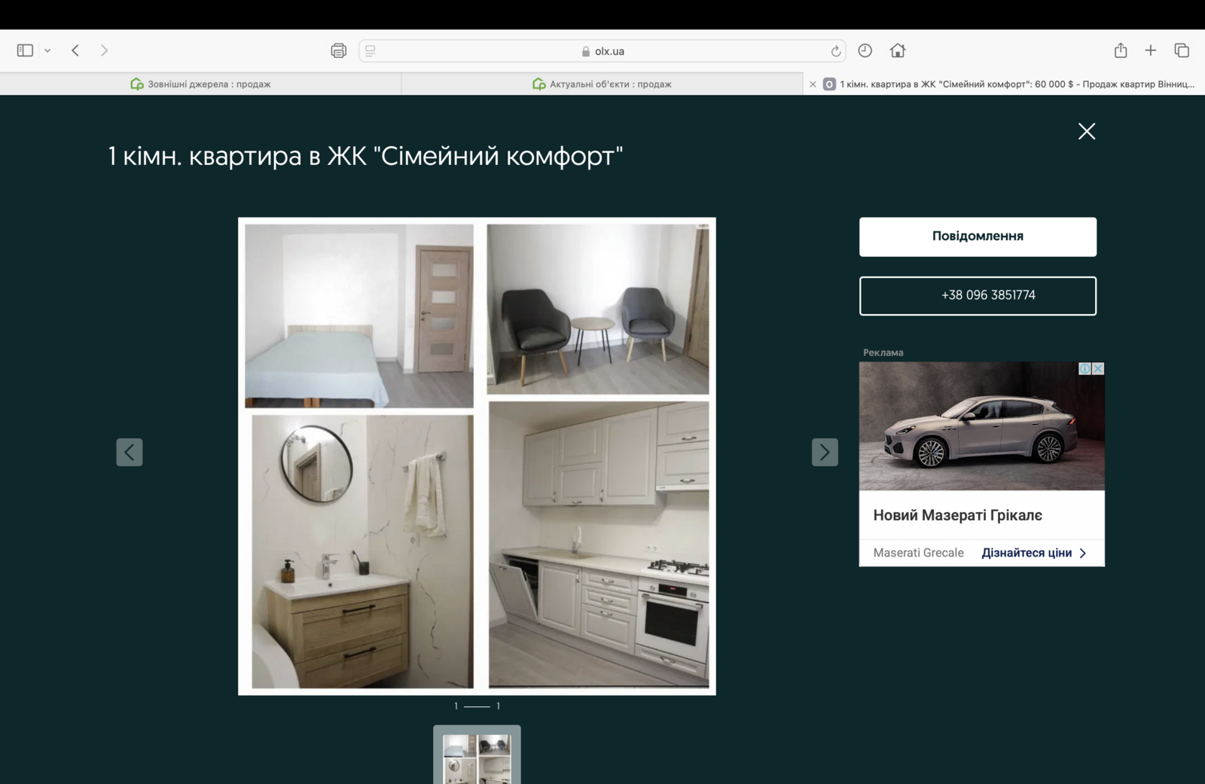
Task: Click the print icon in toolbar
Action: coord(338,50)
